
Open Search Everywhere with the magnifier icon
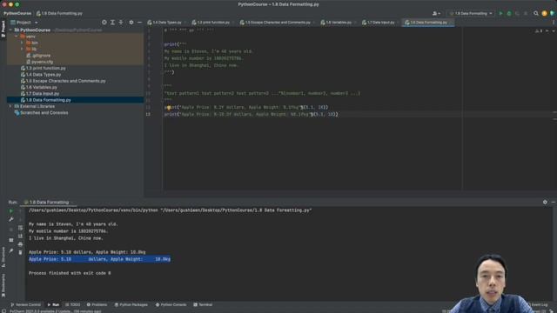pos(536,14)
